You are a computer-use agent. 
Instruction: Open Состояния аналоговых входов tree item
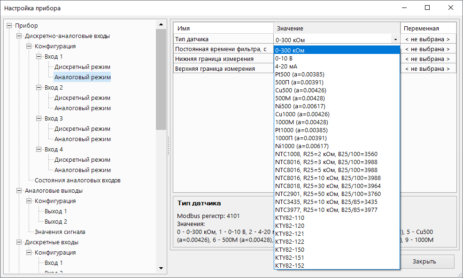click(x=77, y=180)
